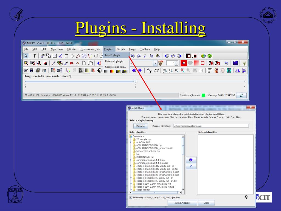
Task: Choose the paint bucket fill tool
Action: click(x=72, y=63)
